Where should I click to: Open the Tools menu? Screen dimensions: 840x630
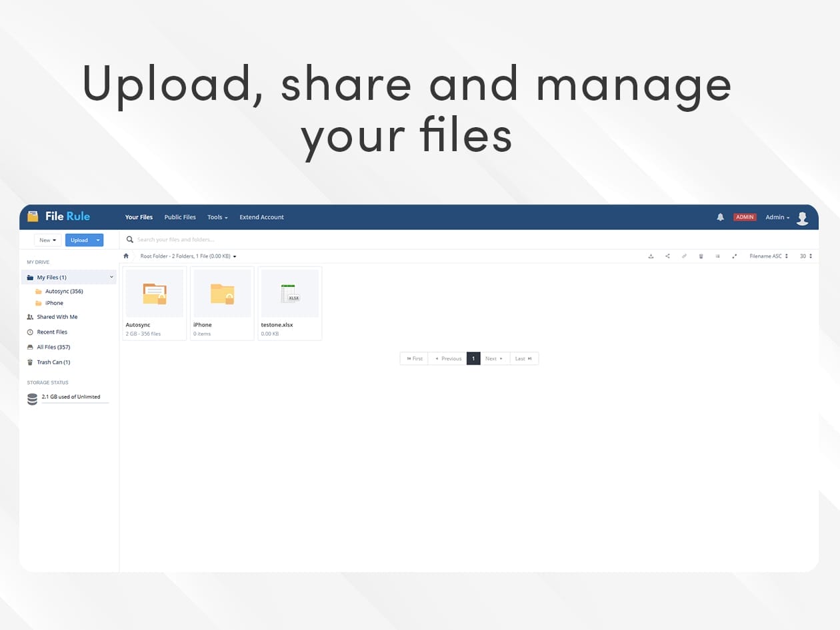click(x=217, y=217)
